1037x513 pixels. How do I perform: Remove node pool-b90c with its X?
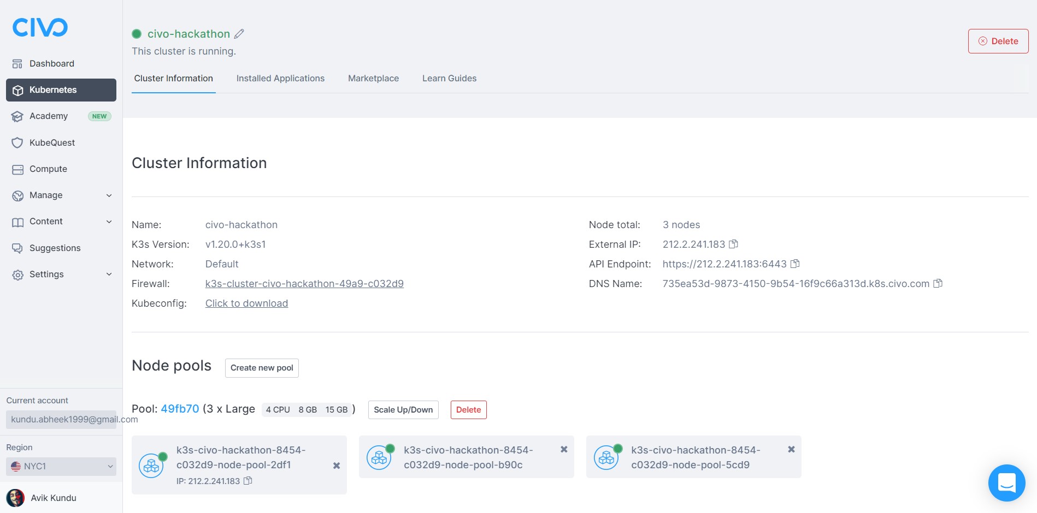[x=564, y=449]
